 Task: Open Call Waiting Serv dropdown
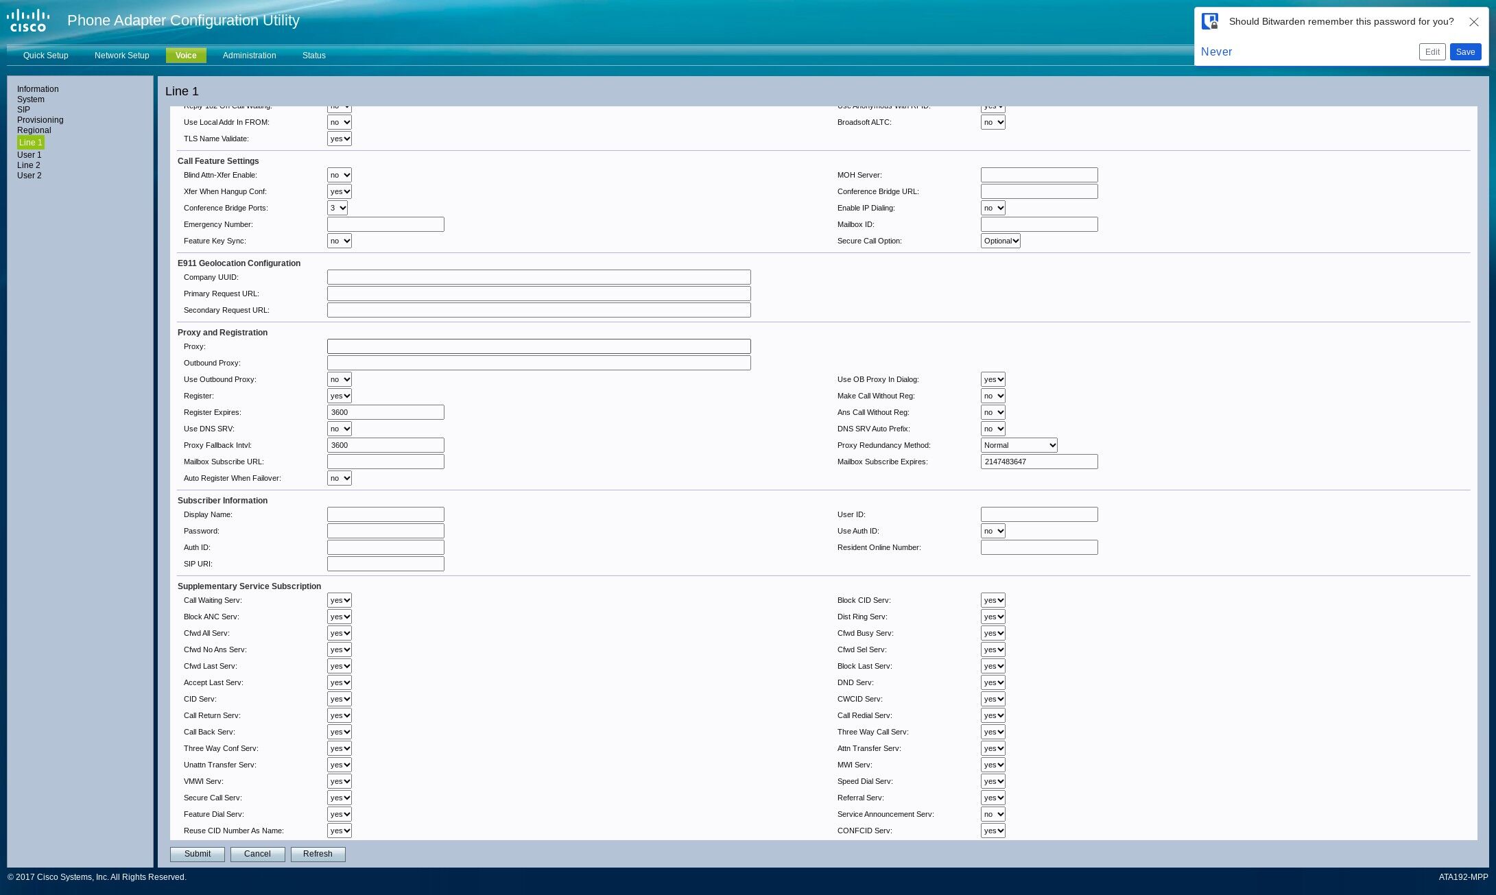[x=340, y=601]
